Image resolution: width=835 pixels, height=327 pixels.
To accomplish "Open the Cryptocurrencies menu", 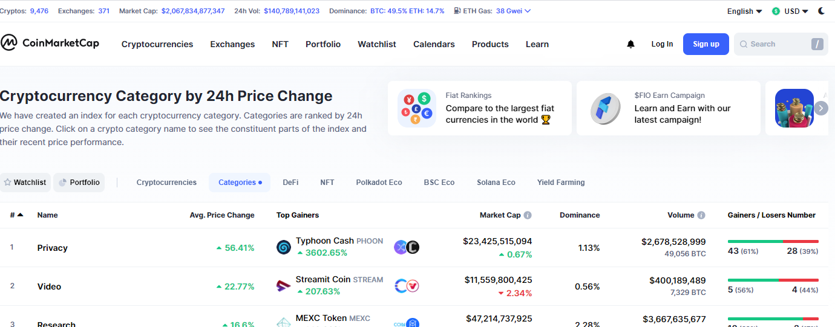I will [157, 44].
